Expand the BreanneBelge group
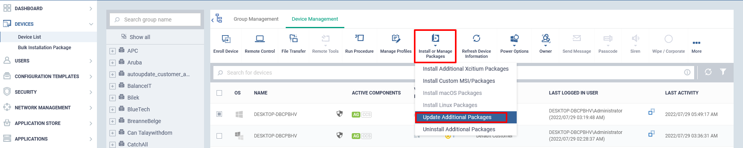This screenshot has width=743, height=148. 113,121
